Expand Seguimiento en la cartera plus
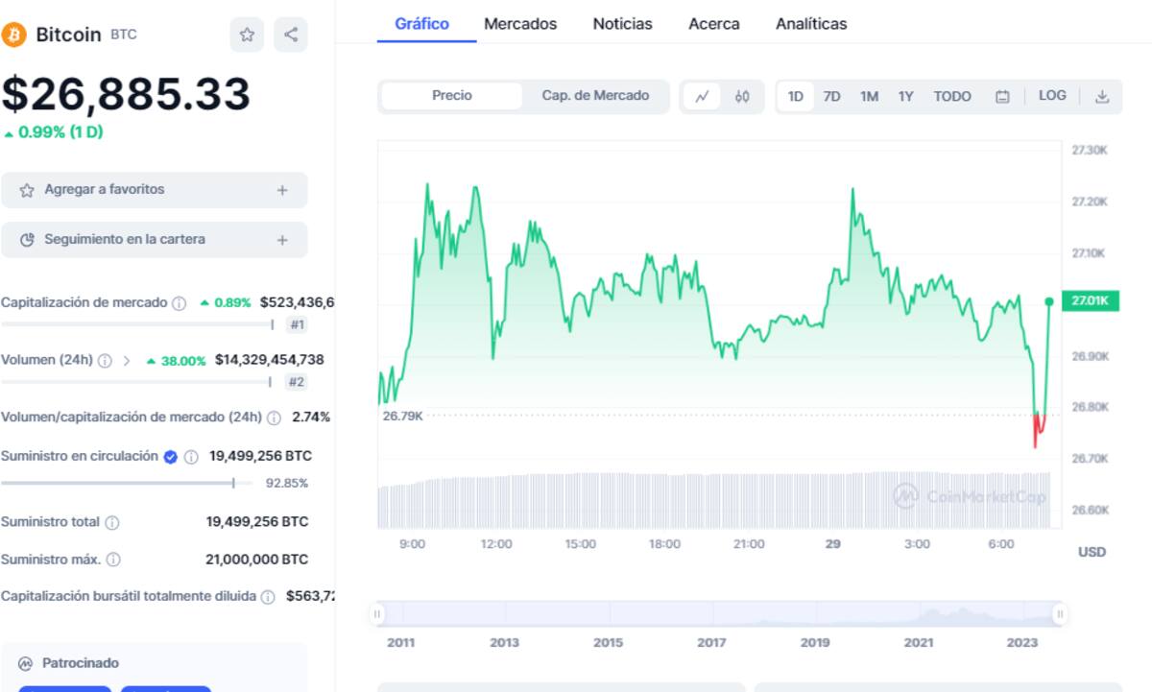Image resolution: width=1152 pixels, height=692 pixels. (x=282, y=240)
